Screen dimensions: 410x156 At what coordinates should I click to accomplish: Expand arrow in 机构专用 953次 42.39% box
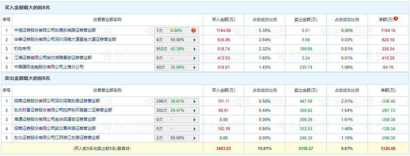click(x=194, y=49)
